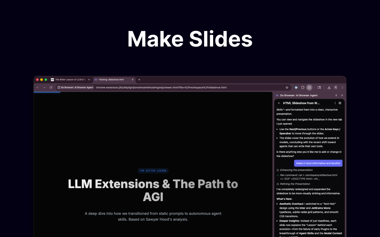Click the infinity logo in side panel header
Screen dimensions: 380x237
(277, 95)
